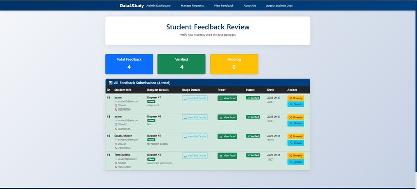The width and height of the screenshot is (417, 189).
Task: Select the email student2@test.com
Action: point(128,139)
